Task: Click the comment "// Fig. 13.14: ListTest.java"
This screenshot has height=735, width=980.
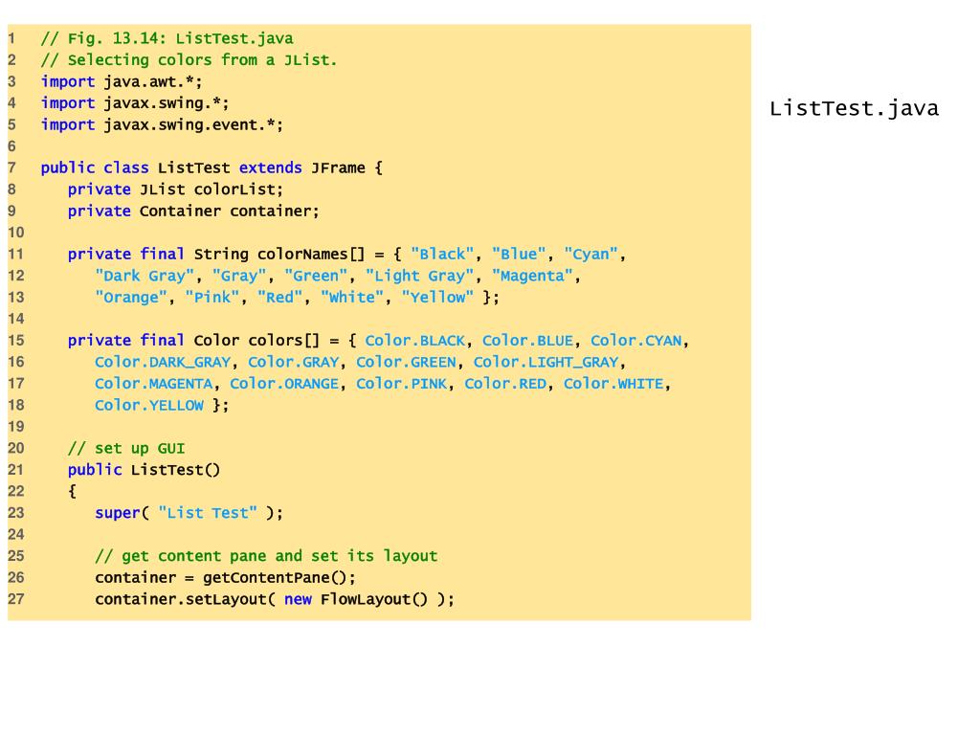Action: pyautogui.click(x=167, y=38)
